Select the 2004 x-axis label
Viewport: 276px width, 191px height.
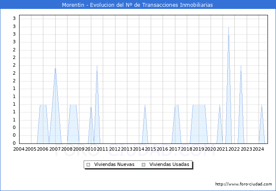[x=19, y=149]
